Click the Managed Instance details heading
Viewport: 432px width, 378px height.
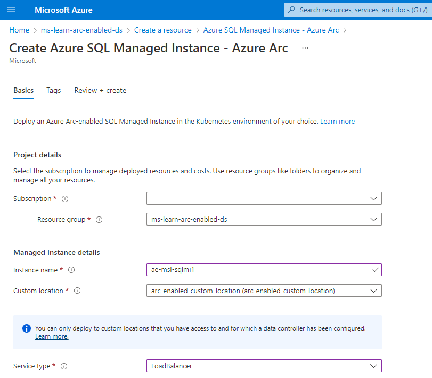pyautogui.click(x=56, y=253)
